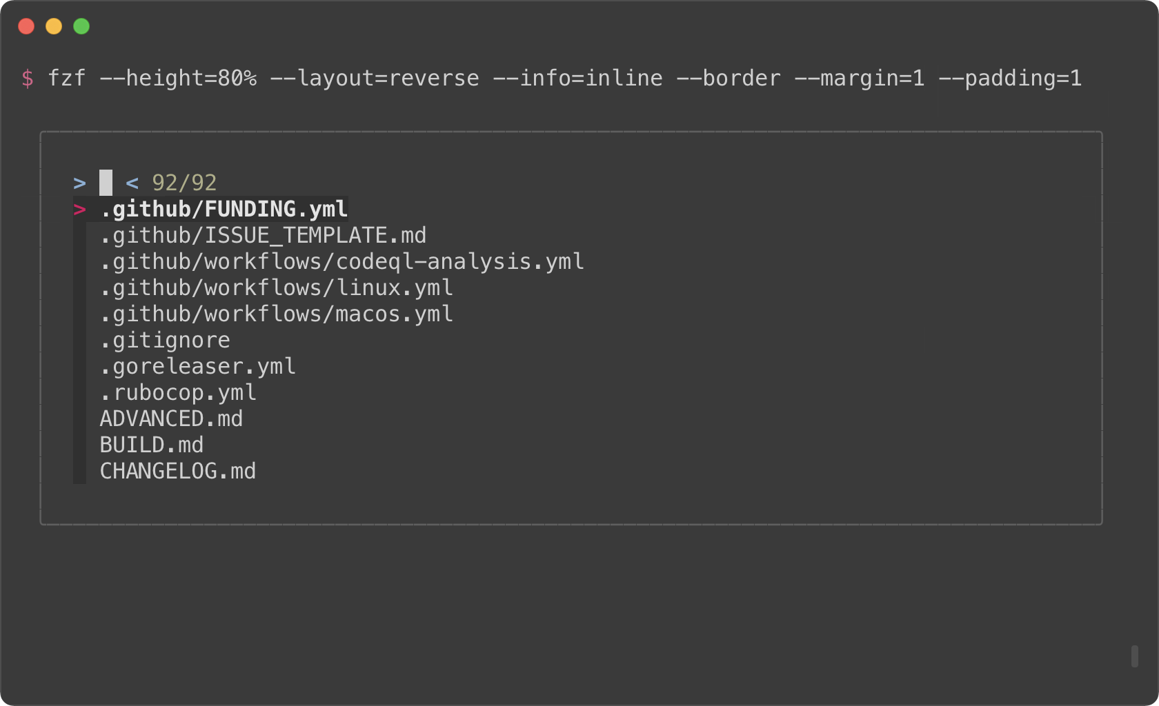Click the green maximize window button

pyautogui.click(x=81, y=26)
